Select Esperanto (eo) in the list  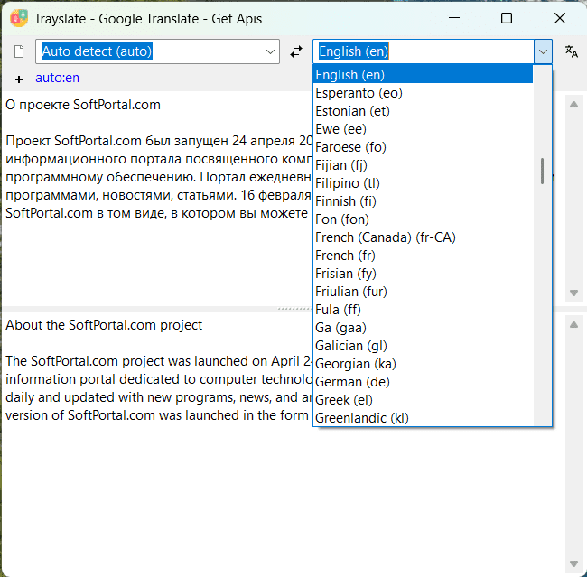coord(423,92)
